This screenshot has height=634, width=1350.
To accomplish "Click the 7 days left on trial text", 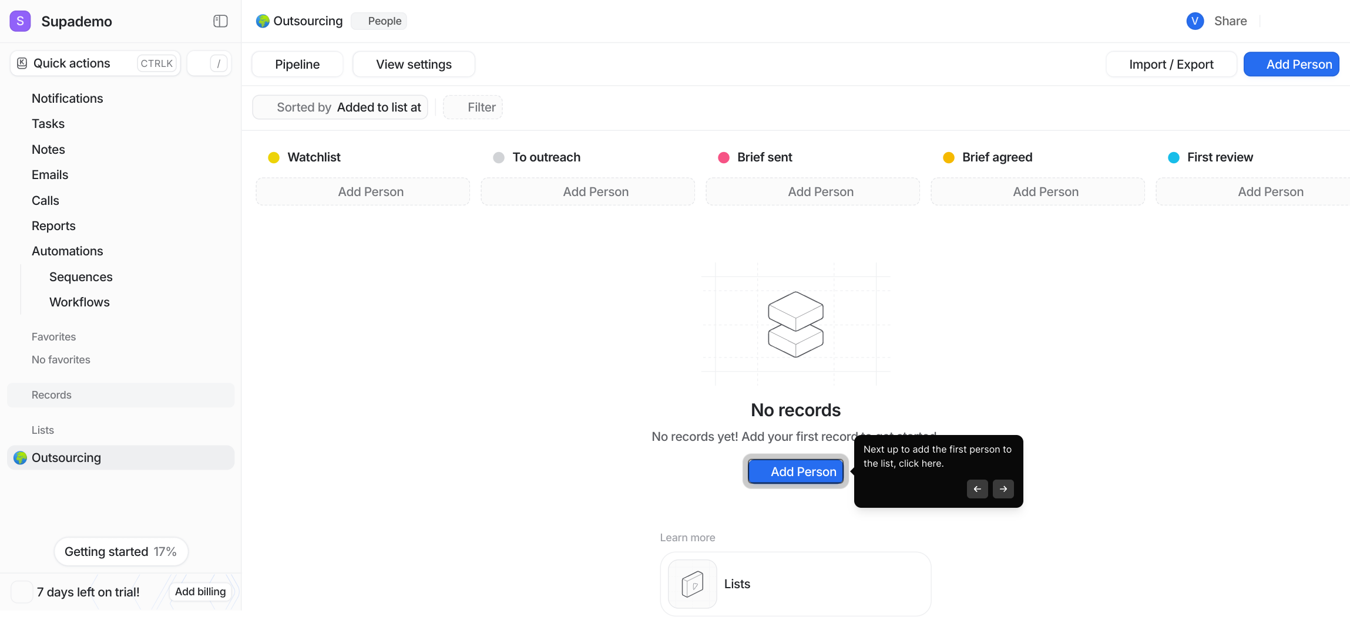I will point(88,592).
